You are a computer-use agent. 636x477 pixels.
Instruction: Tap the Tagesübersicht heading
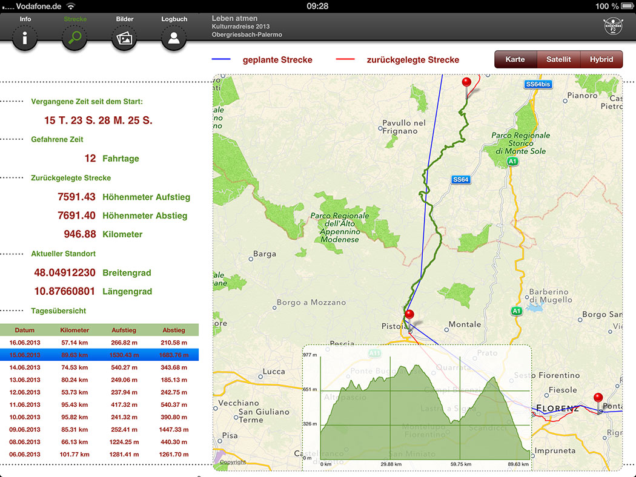point(58,311)
